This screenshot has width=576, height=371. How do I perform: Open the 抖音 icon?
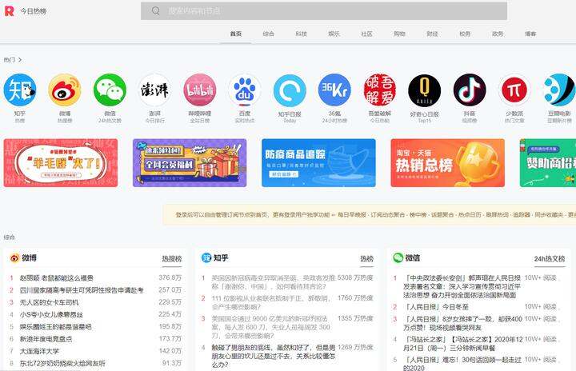pos(470,90)
